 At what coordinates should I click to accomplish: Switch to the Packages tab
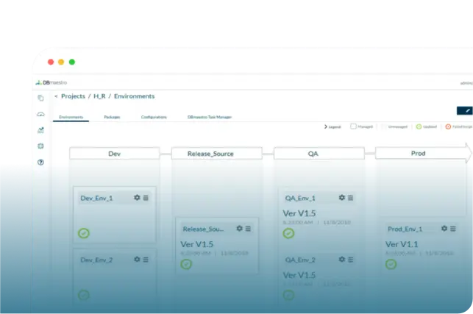click(x=112, y=117)
